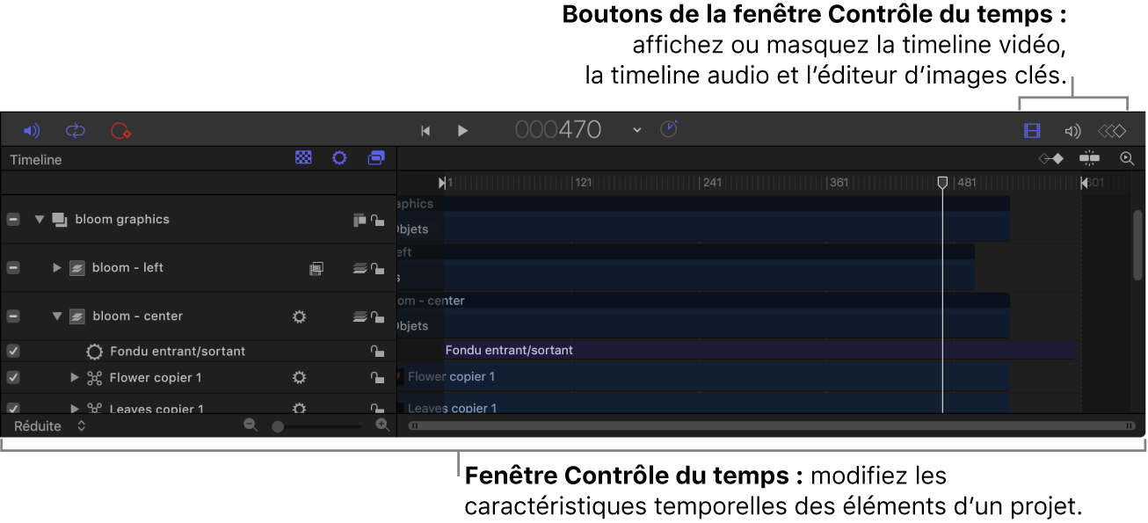Image resolution: width=1148 pixels, height=523 pixels.
Task: Click the gear icon in the Timeline header
Action: [x=339, y=157]
